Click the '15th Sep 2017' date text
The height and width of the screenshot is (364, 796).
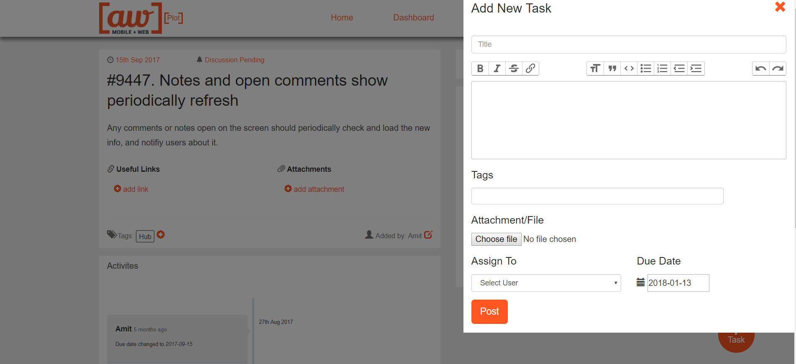[138, 60]
